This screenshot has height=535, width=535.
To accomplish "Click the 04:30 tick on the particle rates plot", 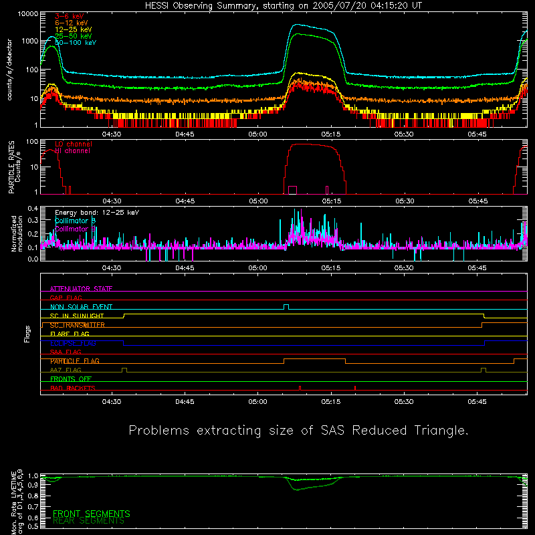I will tap(112, 201).
